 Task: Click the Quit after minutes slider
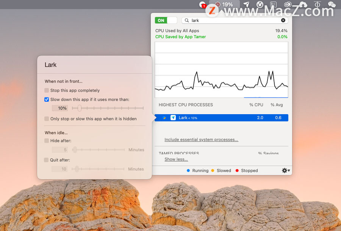coord(98,169)
